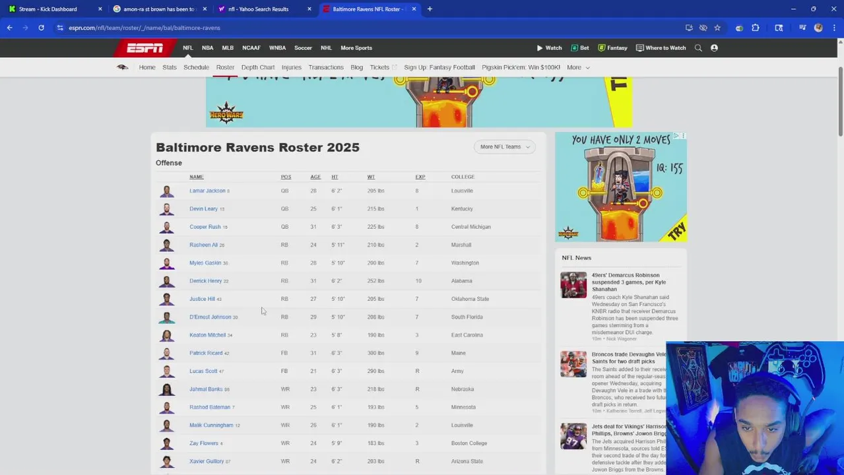The height and width of the screenshot is (475, 844).
Task: Open the Fantasy link in ESPN header
Action: (x=612, y=47)
